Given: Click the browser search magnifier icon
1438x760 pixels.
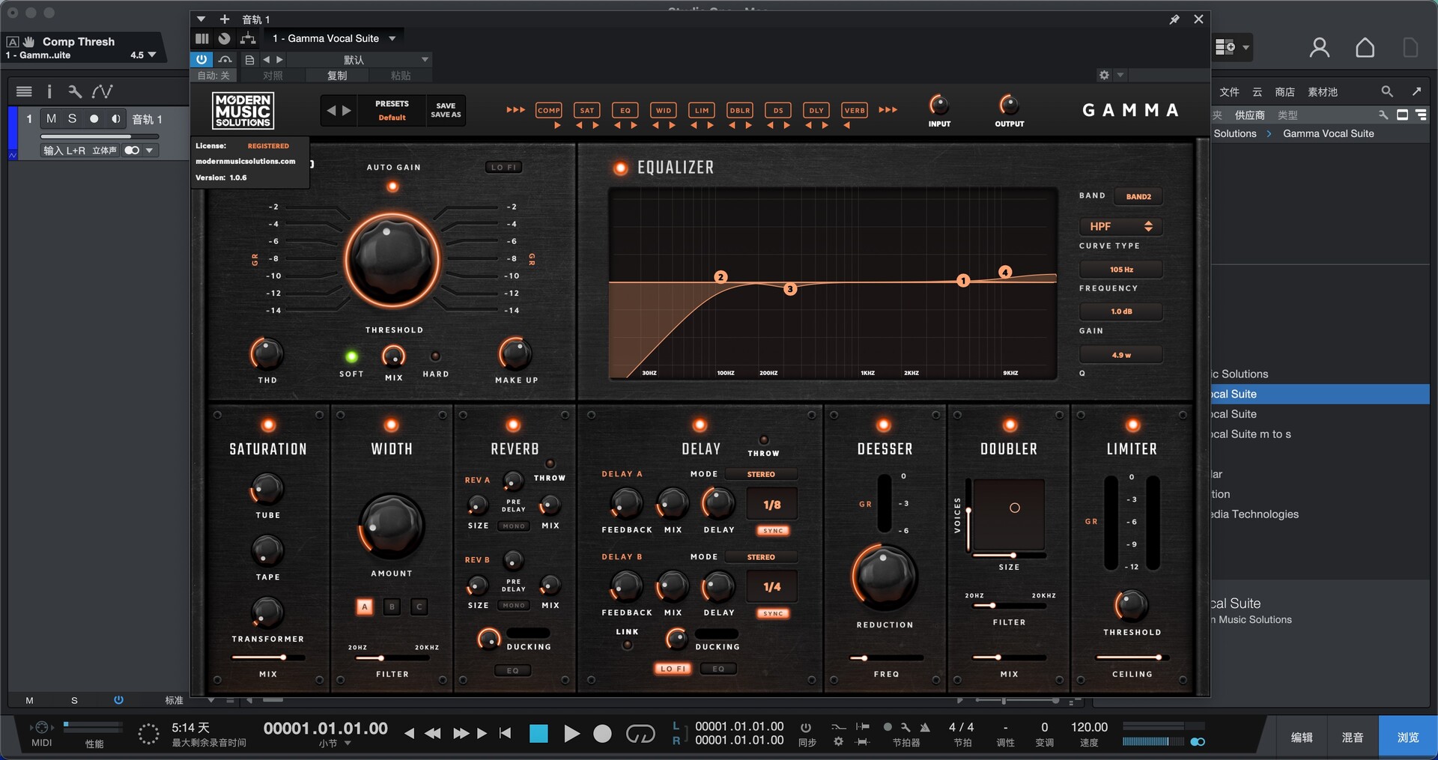Looking at the screenshot, I should click(x=1387, y=91).
